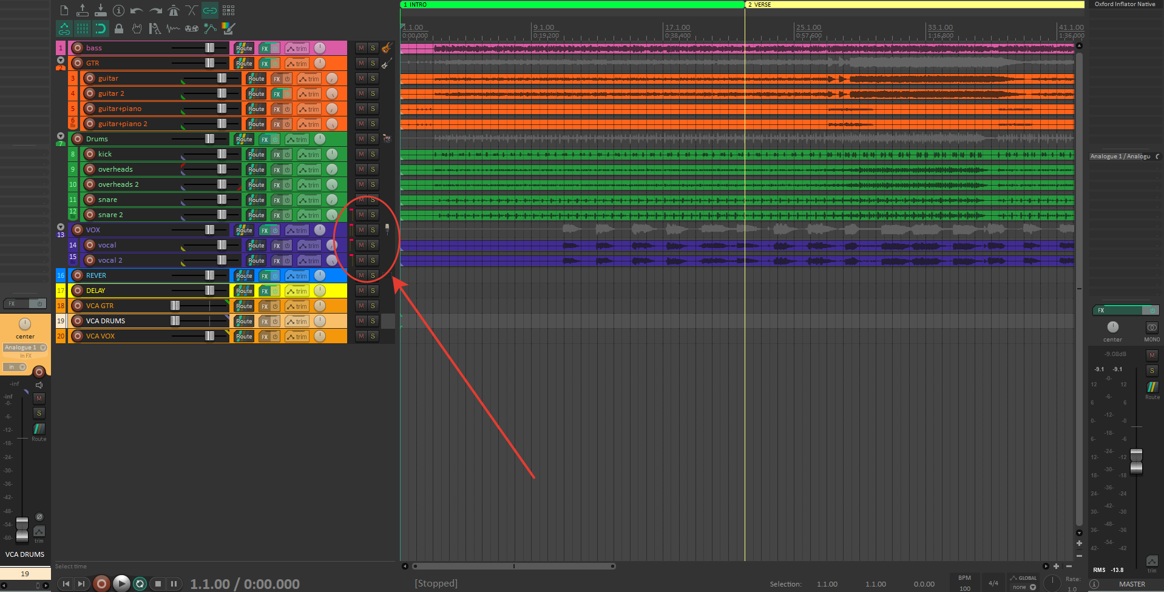Save project via the download arrow icon
Viewport: 1164px width, 592px height.
point(101,10)
